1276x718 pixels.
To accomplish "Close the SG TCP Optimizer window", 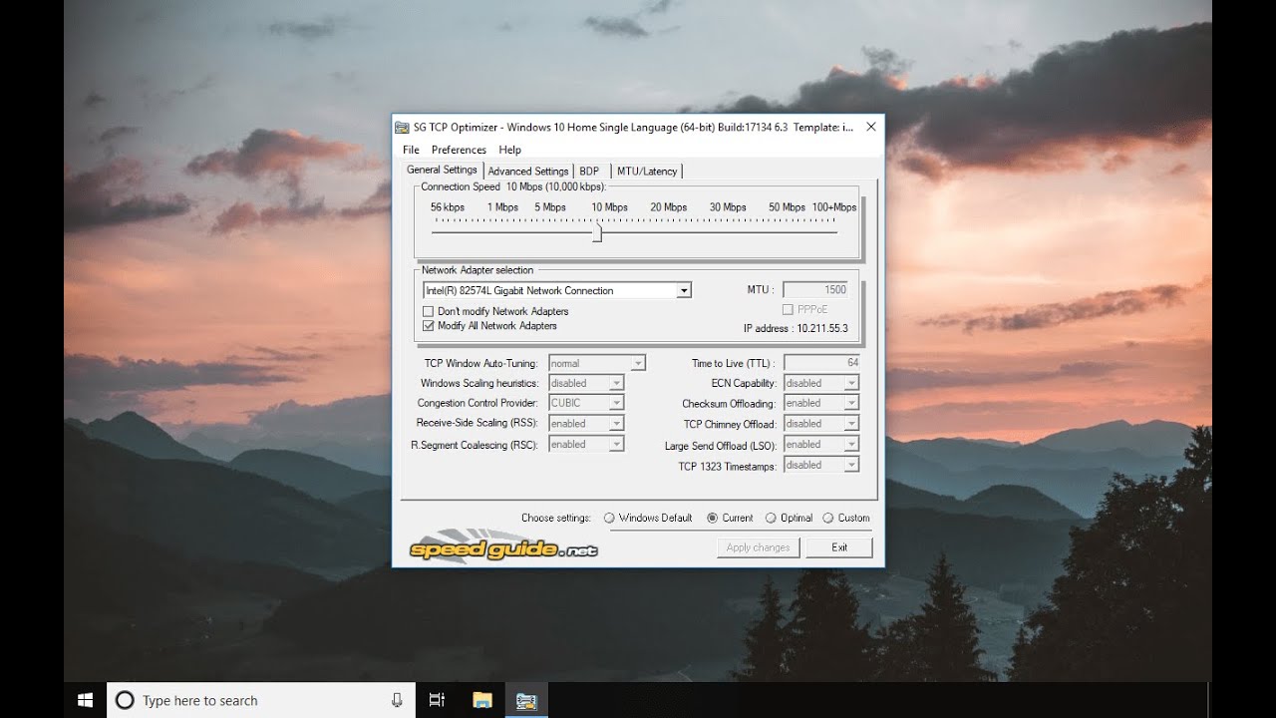I will click(870, 127).
